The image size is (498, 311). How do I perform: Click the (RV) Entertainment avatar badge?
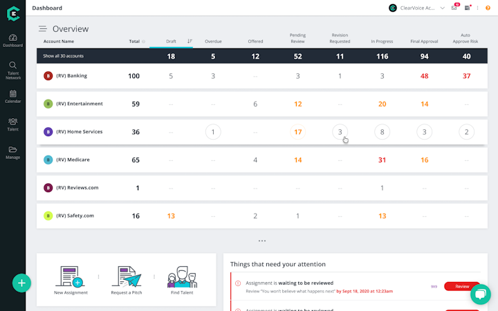(48, 104)
